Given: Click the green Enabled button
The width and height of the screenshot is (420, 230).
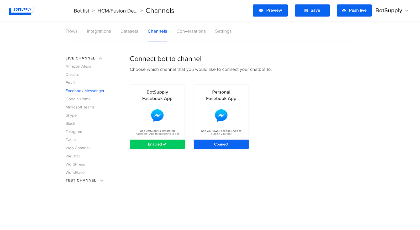Looking at the screenshot, I should pyautogui.click(x=157, y=145).
